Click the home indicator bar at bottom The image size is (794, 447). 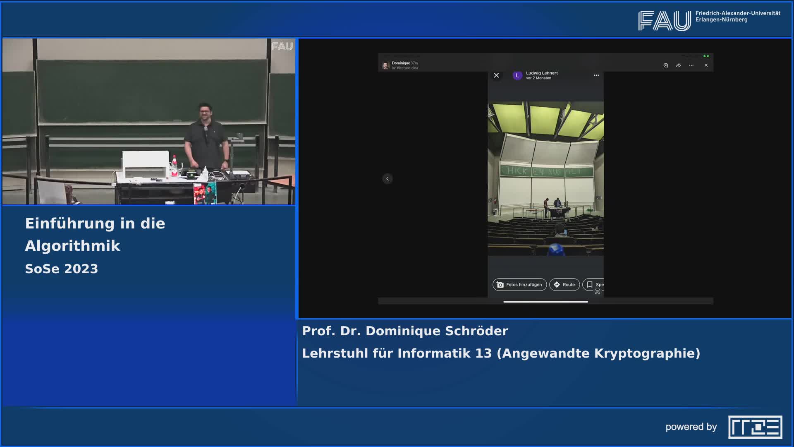(x=545, y=302)
